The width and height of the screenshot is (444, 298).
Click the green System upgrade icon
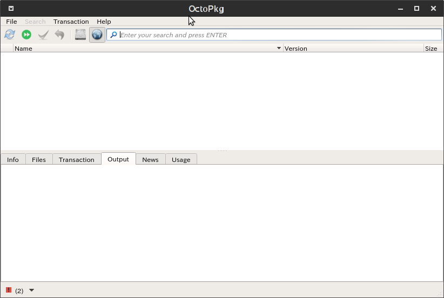click(26, 35)
